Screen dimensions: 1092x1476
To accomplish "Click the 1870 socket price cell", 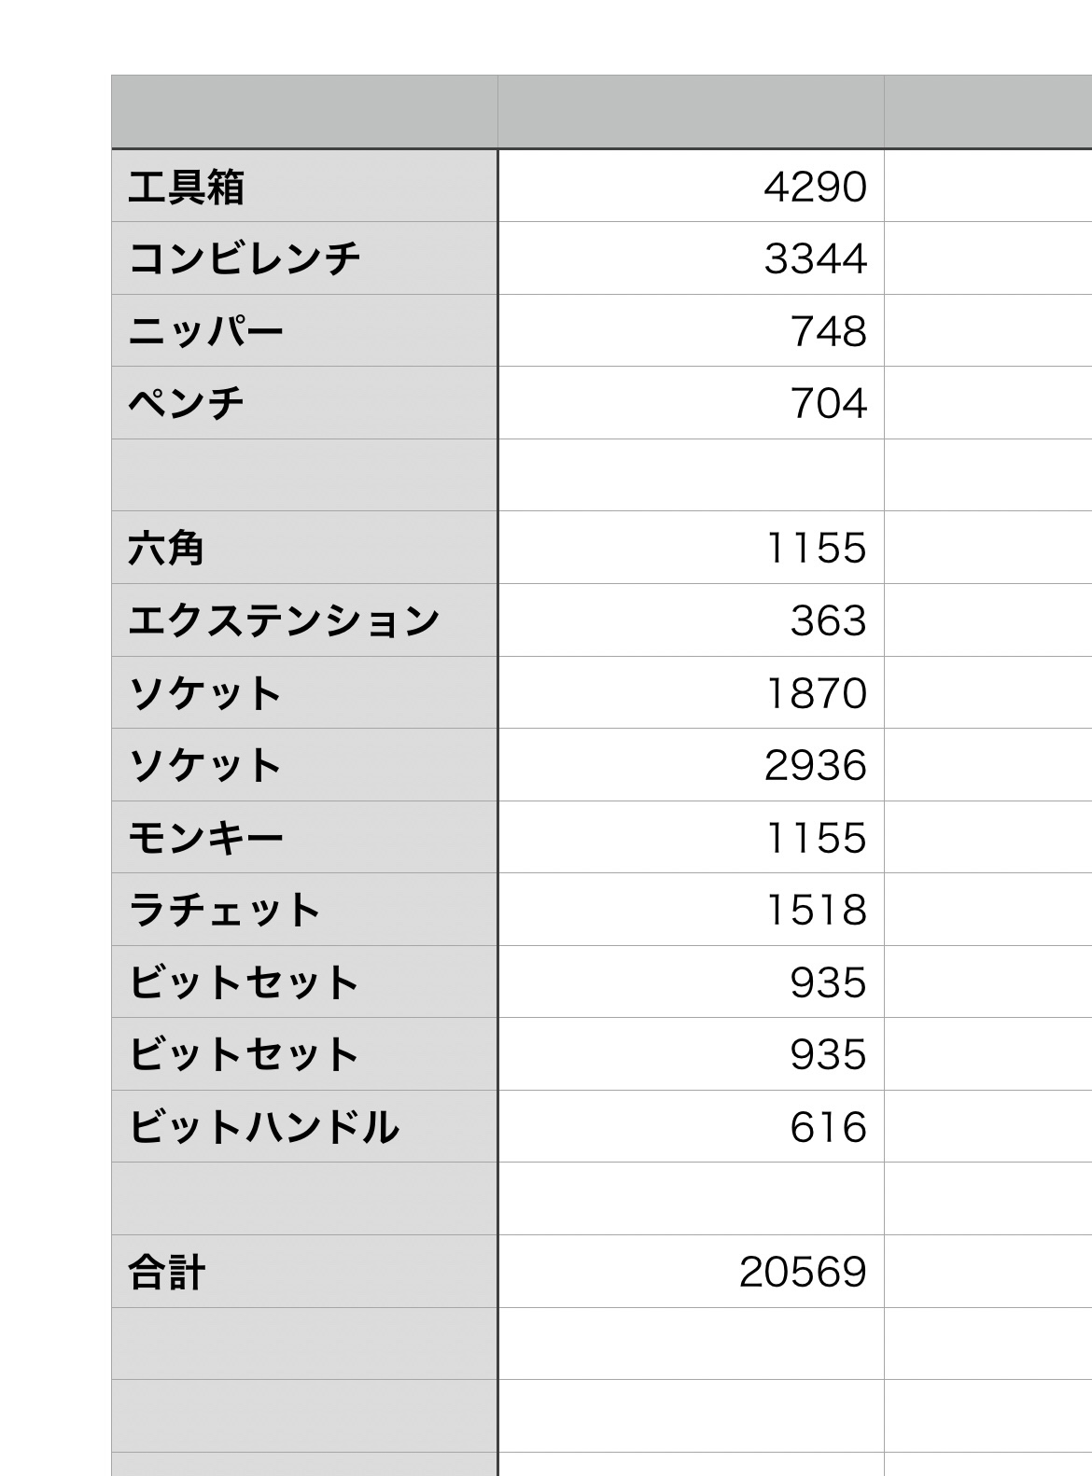I will click(691, 693).
